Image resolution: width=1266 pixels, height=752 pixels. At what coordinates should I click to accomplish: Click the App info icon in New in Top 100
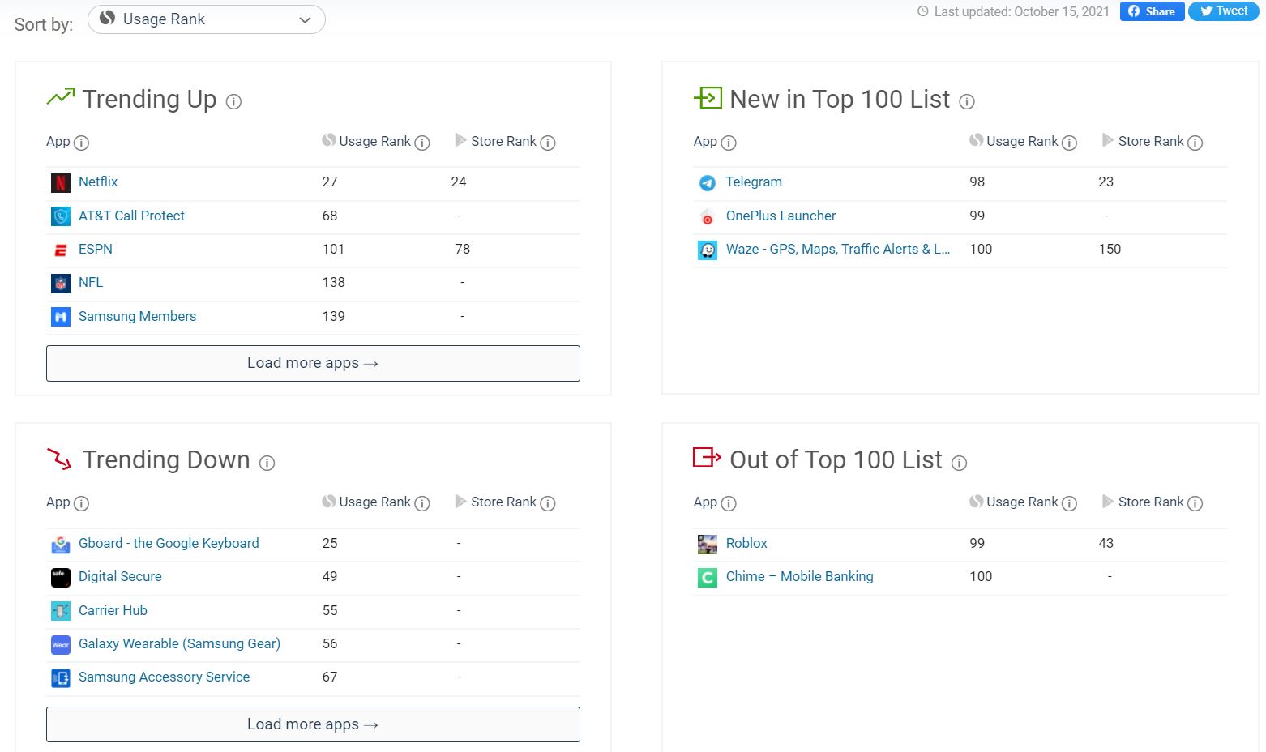[729, 143]
